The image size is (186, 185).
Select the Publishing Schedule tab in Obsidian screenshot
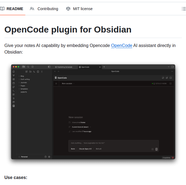(x=64, y=67)
